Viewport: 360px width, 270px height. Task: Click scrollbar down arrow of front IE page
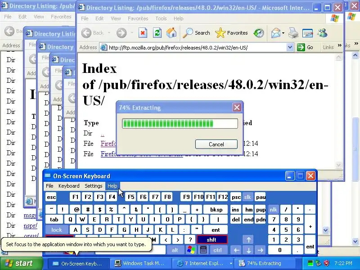tap(339, 165)
